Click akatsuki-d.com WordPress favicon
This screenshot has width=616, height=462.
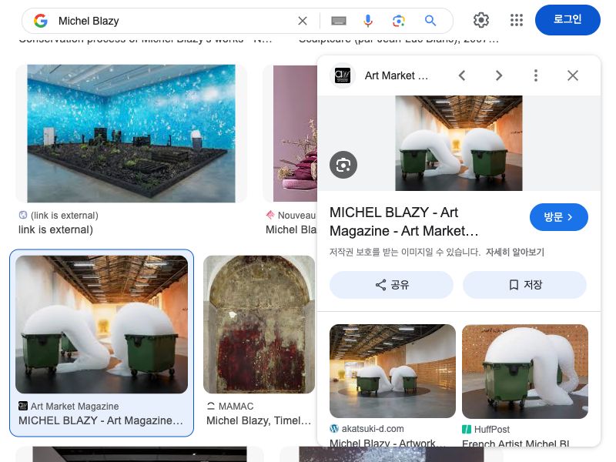point(334,429)
